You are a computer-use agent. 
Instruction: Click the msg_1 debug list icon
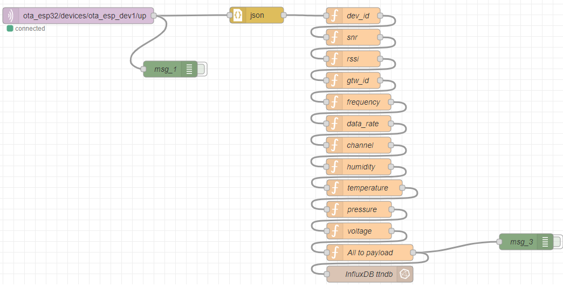coord(189,69)
